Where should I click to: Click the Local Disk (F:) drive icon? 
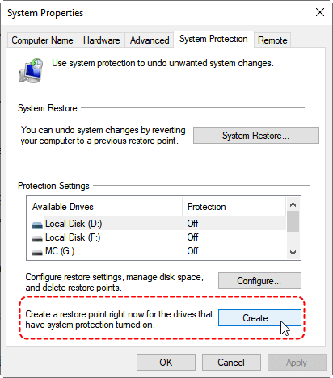(x=37, y=238)
